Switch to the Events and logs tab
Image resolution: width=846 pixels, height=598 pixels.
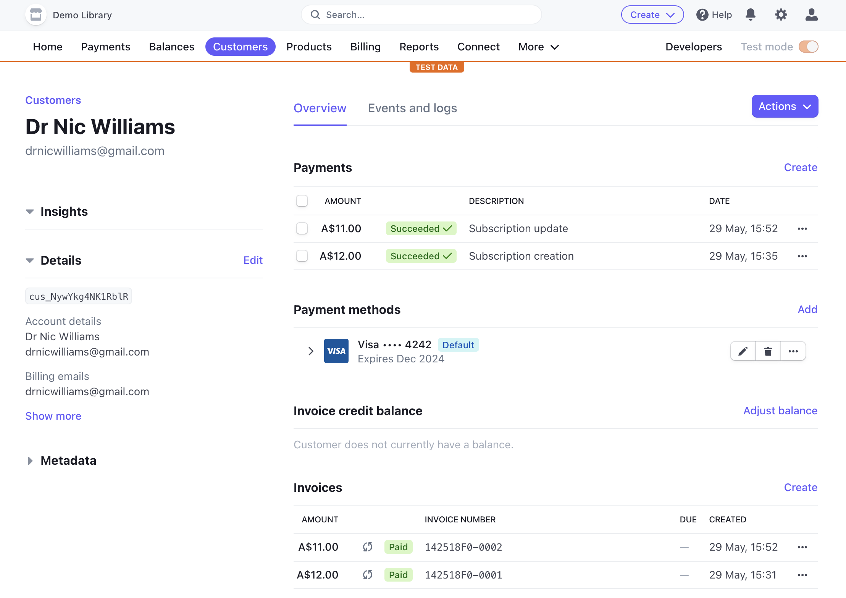tap(412, 108)
